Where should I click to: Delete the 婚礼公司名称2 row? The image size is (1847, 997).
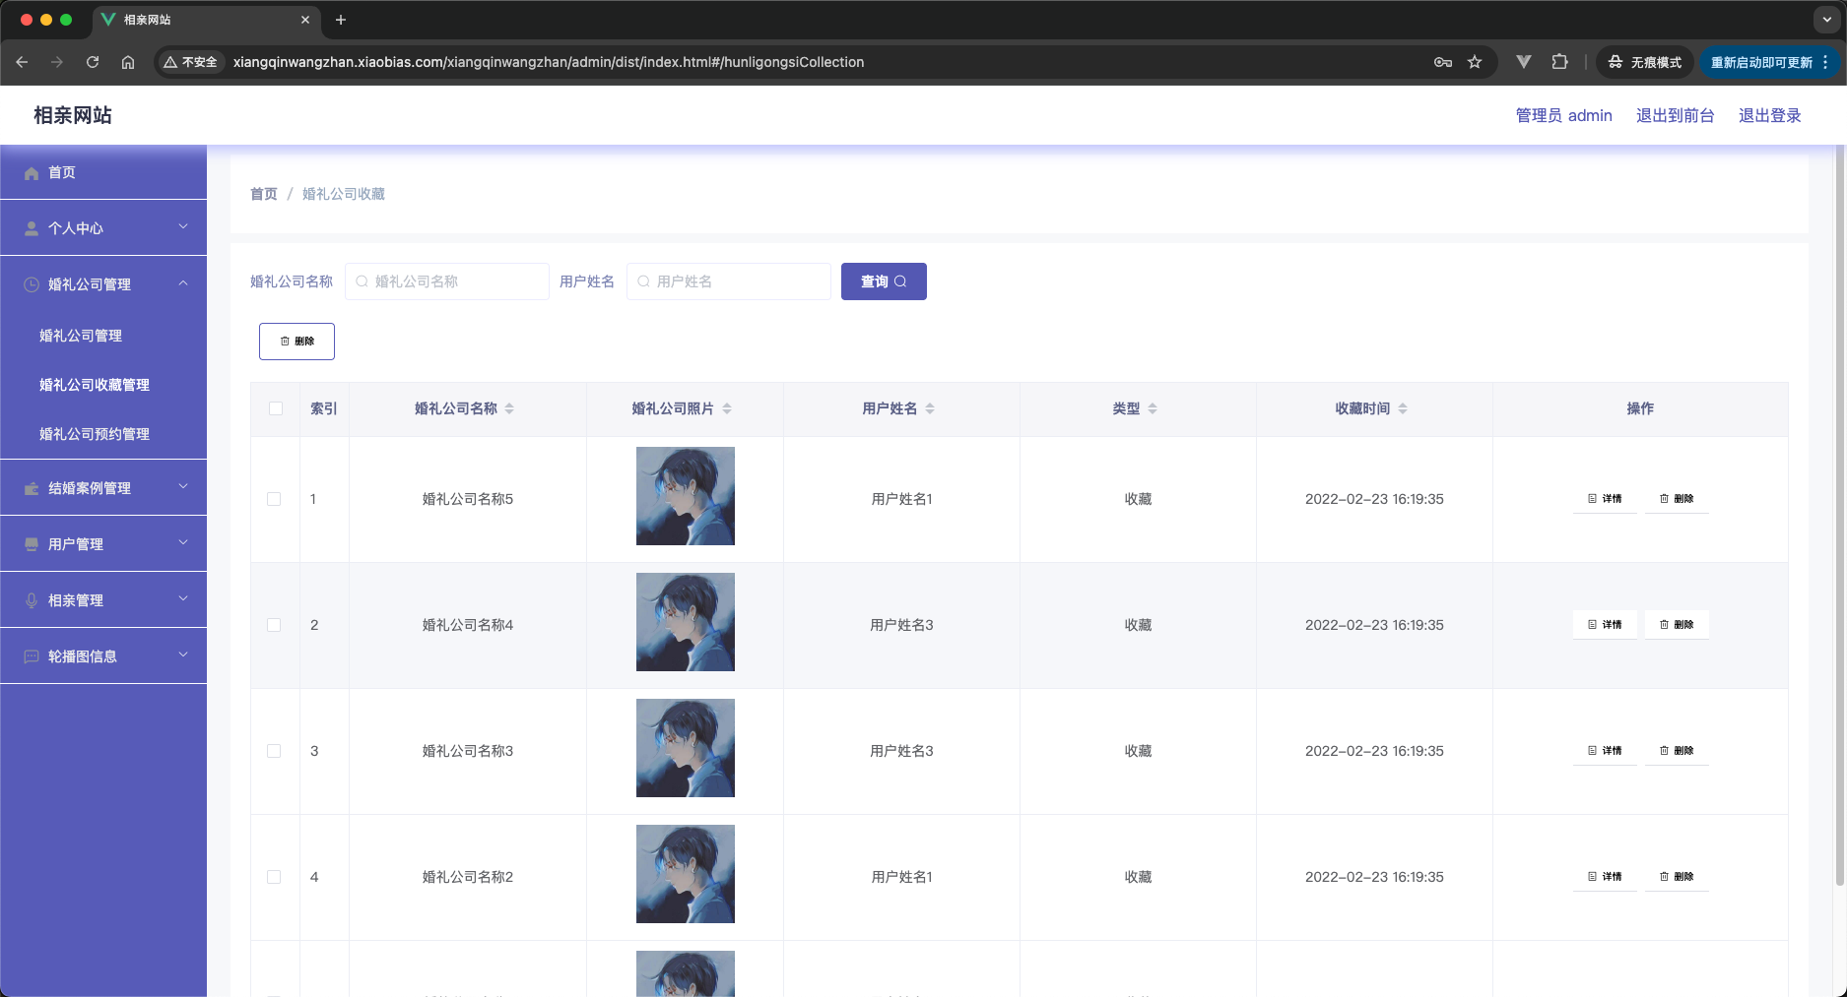click(1677, 877)
